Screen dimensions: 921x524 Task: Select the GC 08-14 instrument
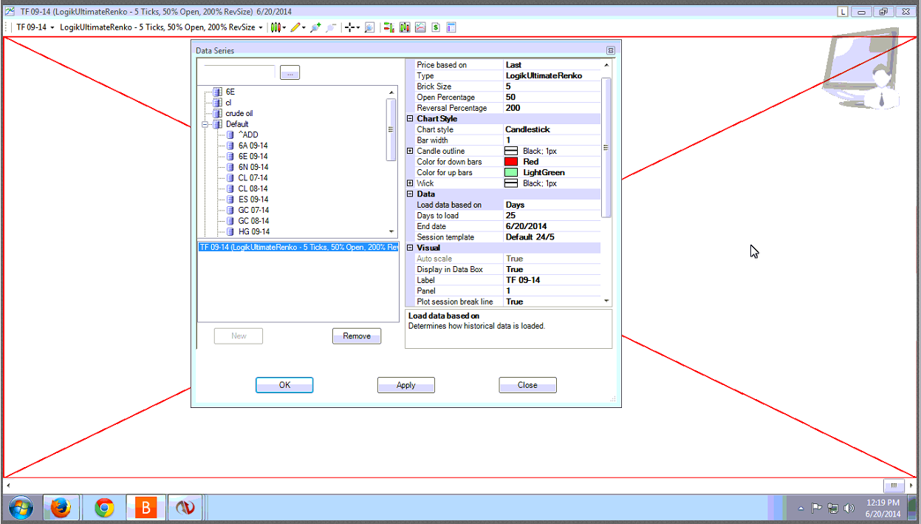click(x=253, y=221)
